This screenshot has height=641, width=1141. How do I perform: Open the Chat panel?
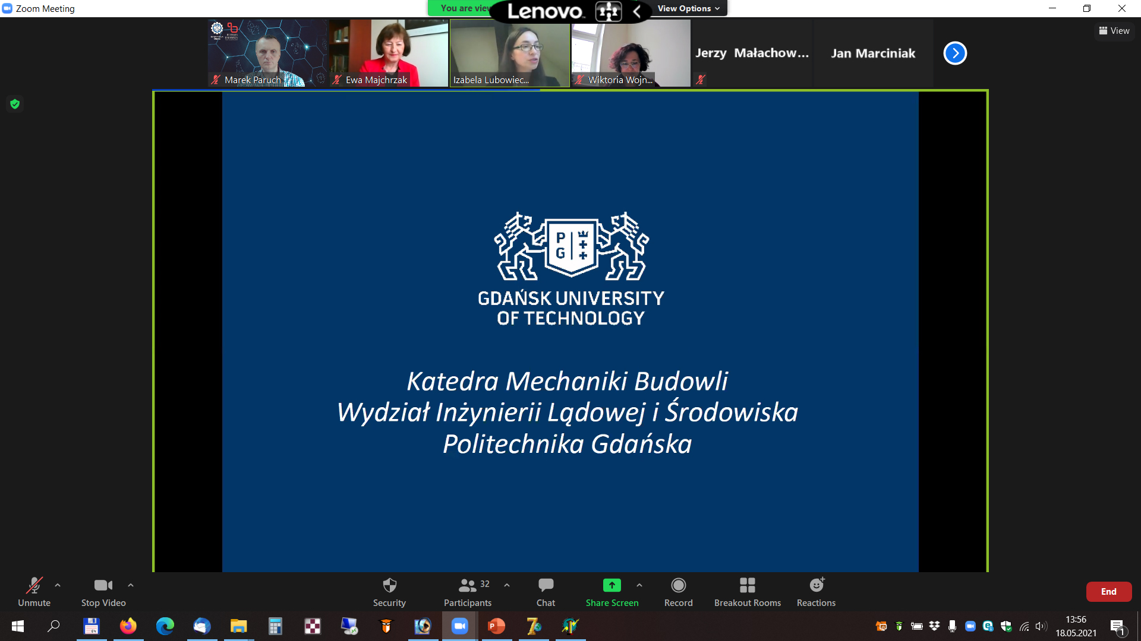546,592
